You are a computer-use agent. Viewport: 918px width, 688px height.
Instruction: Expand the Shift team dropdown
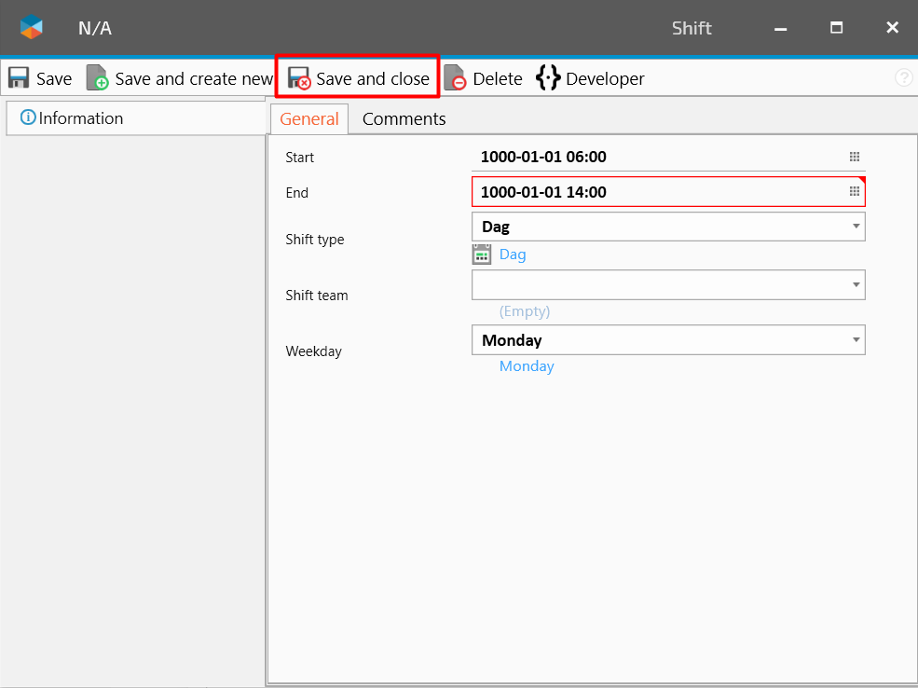pyautogui.click(x=856, y=285)
